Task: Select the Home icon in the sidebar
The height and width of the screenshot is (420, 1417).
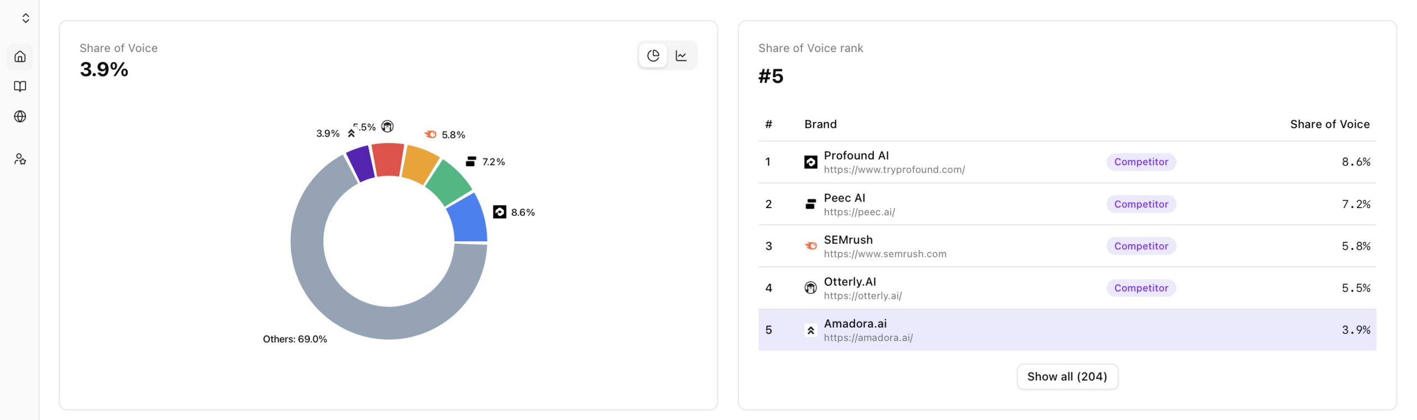Action: click(20, 57)
